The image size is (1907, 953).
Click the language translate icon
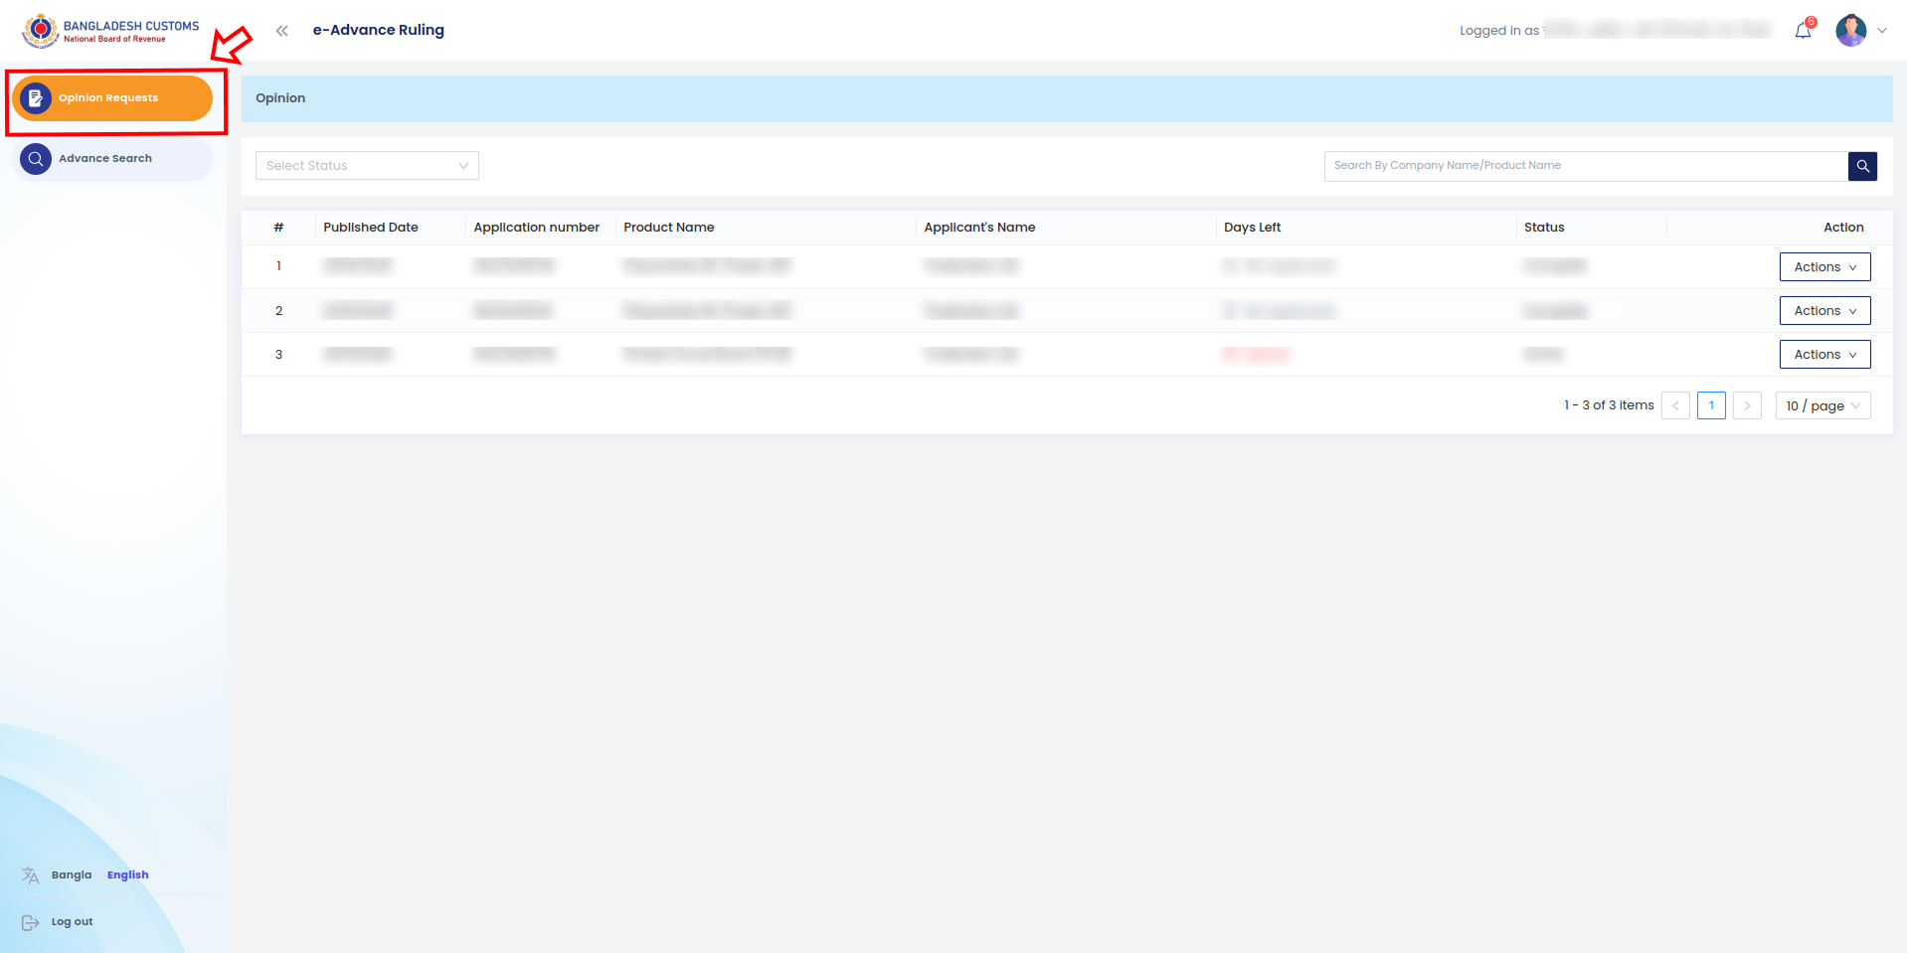click(x=31, y=875)
